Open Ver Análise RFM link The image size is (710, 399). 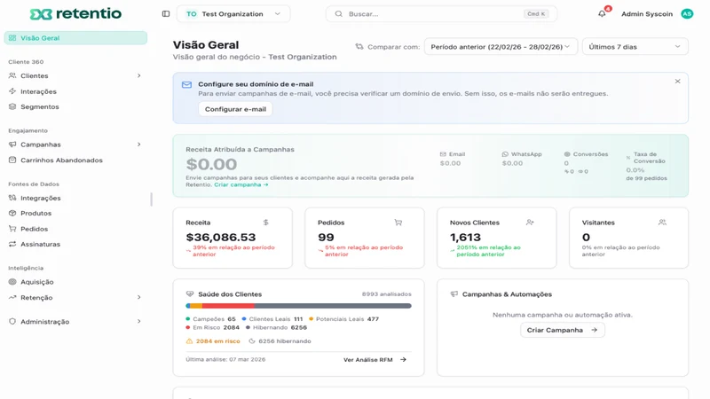375,360
